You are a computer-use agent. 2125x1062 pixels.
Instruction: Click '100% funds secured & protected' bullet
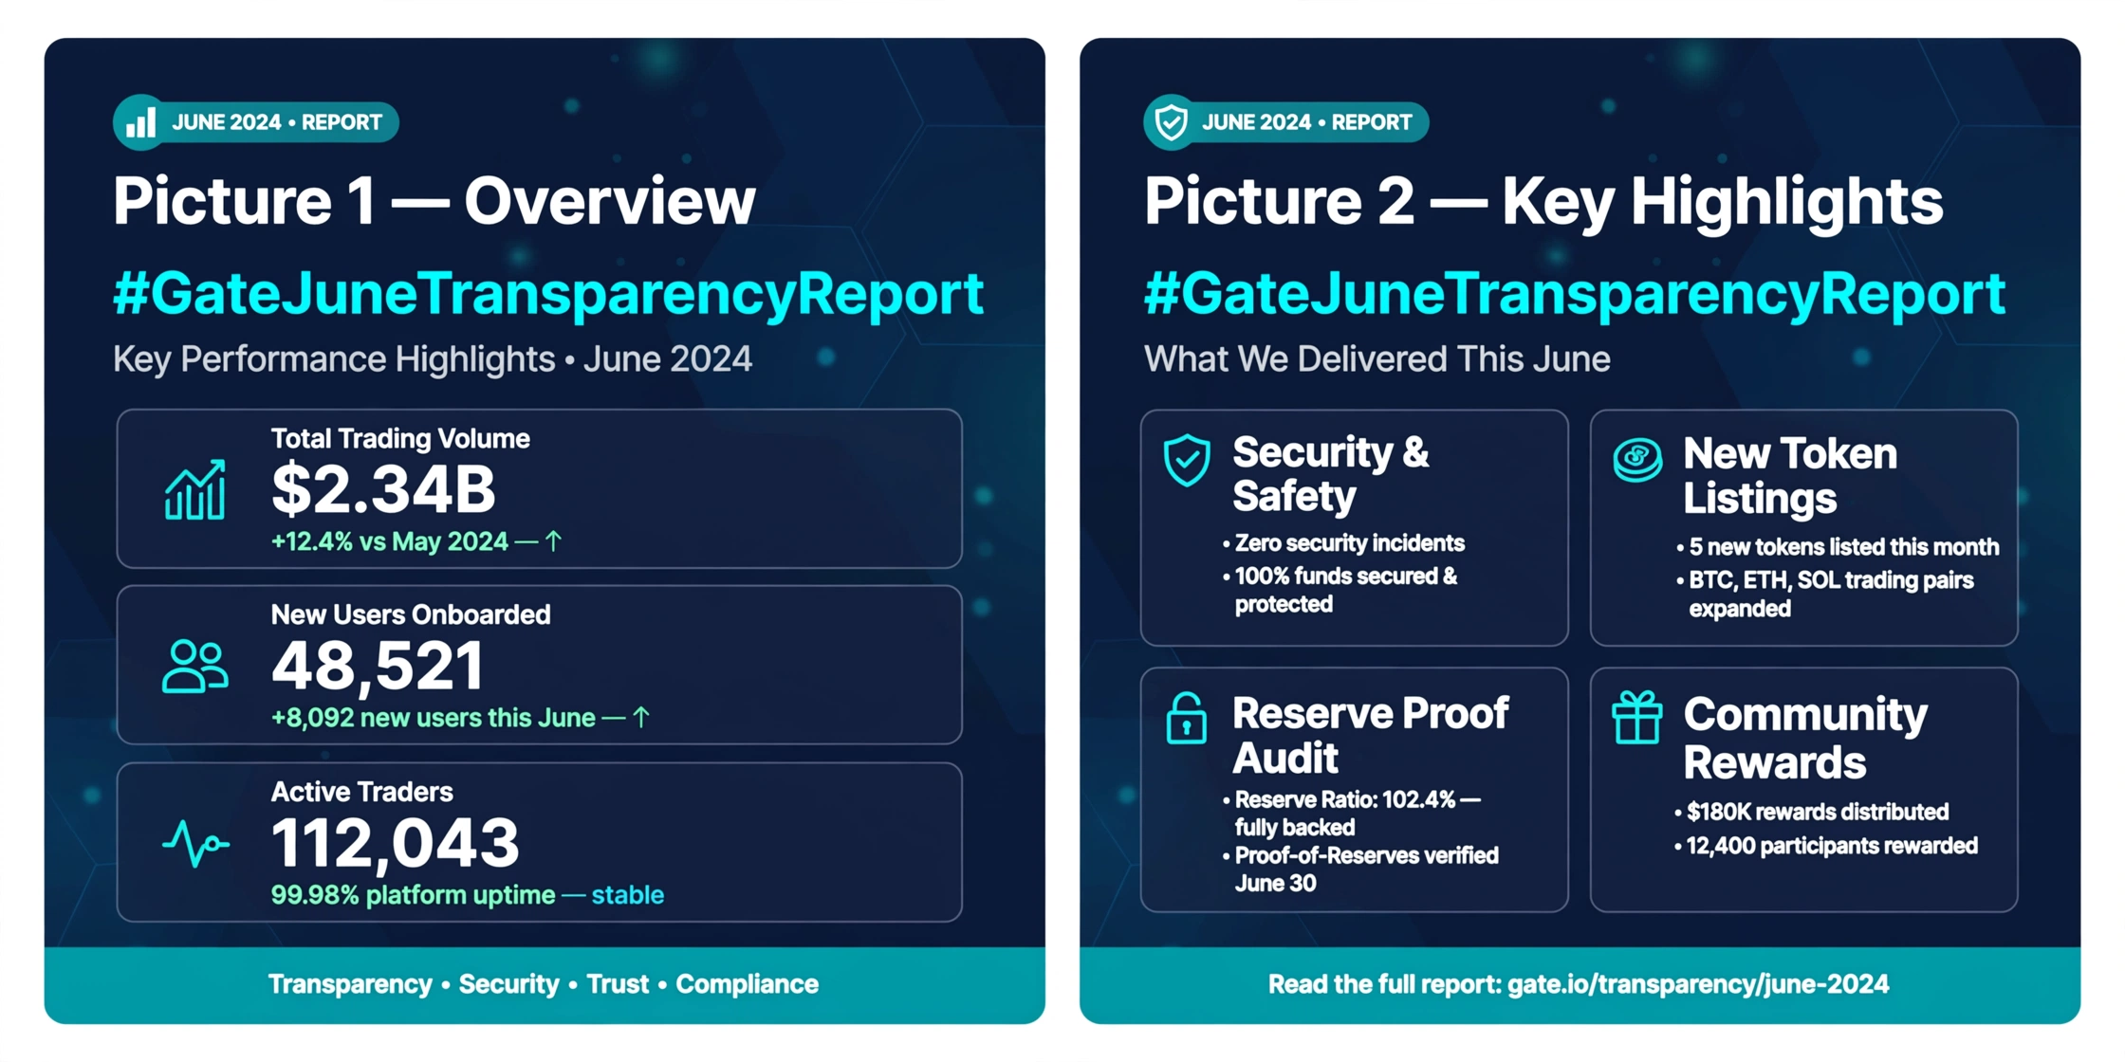pyautogui.click(x=1340, y=590)
